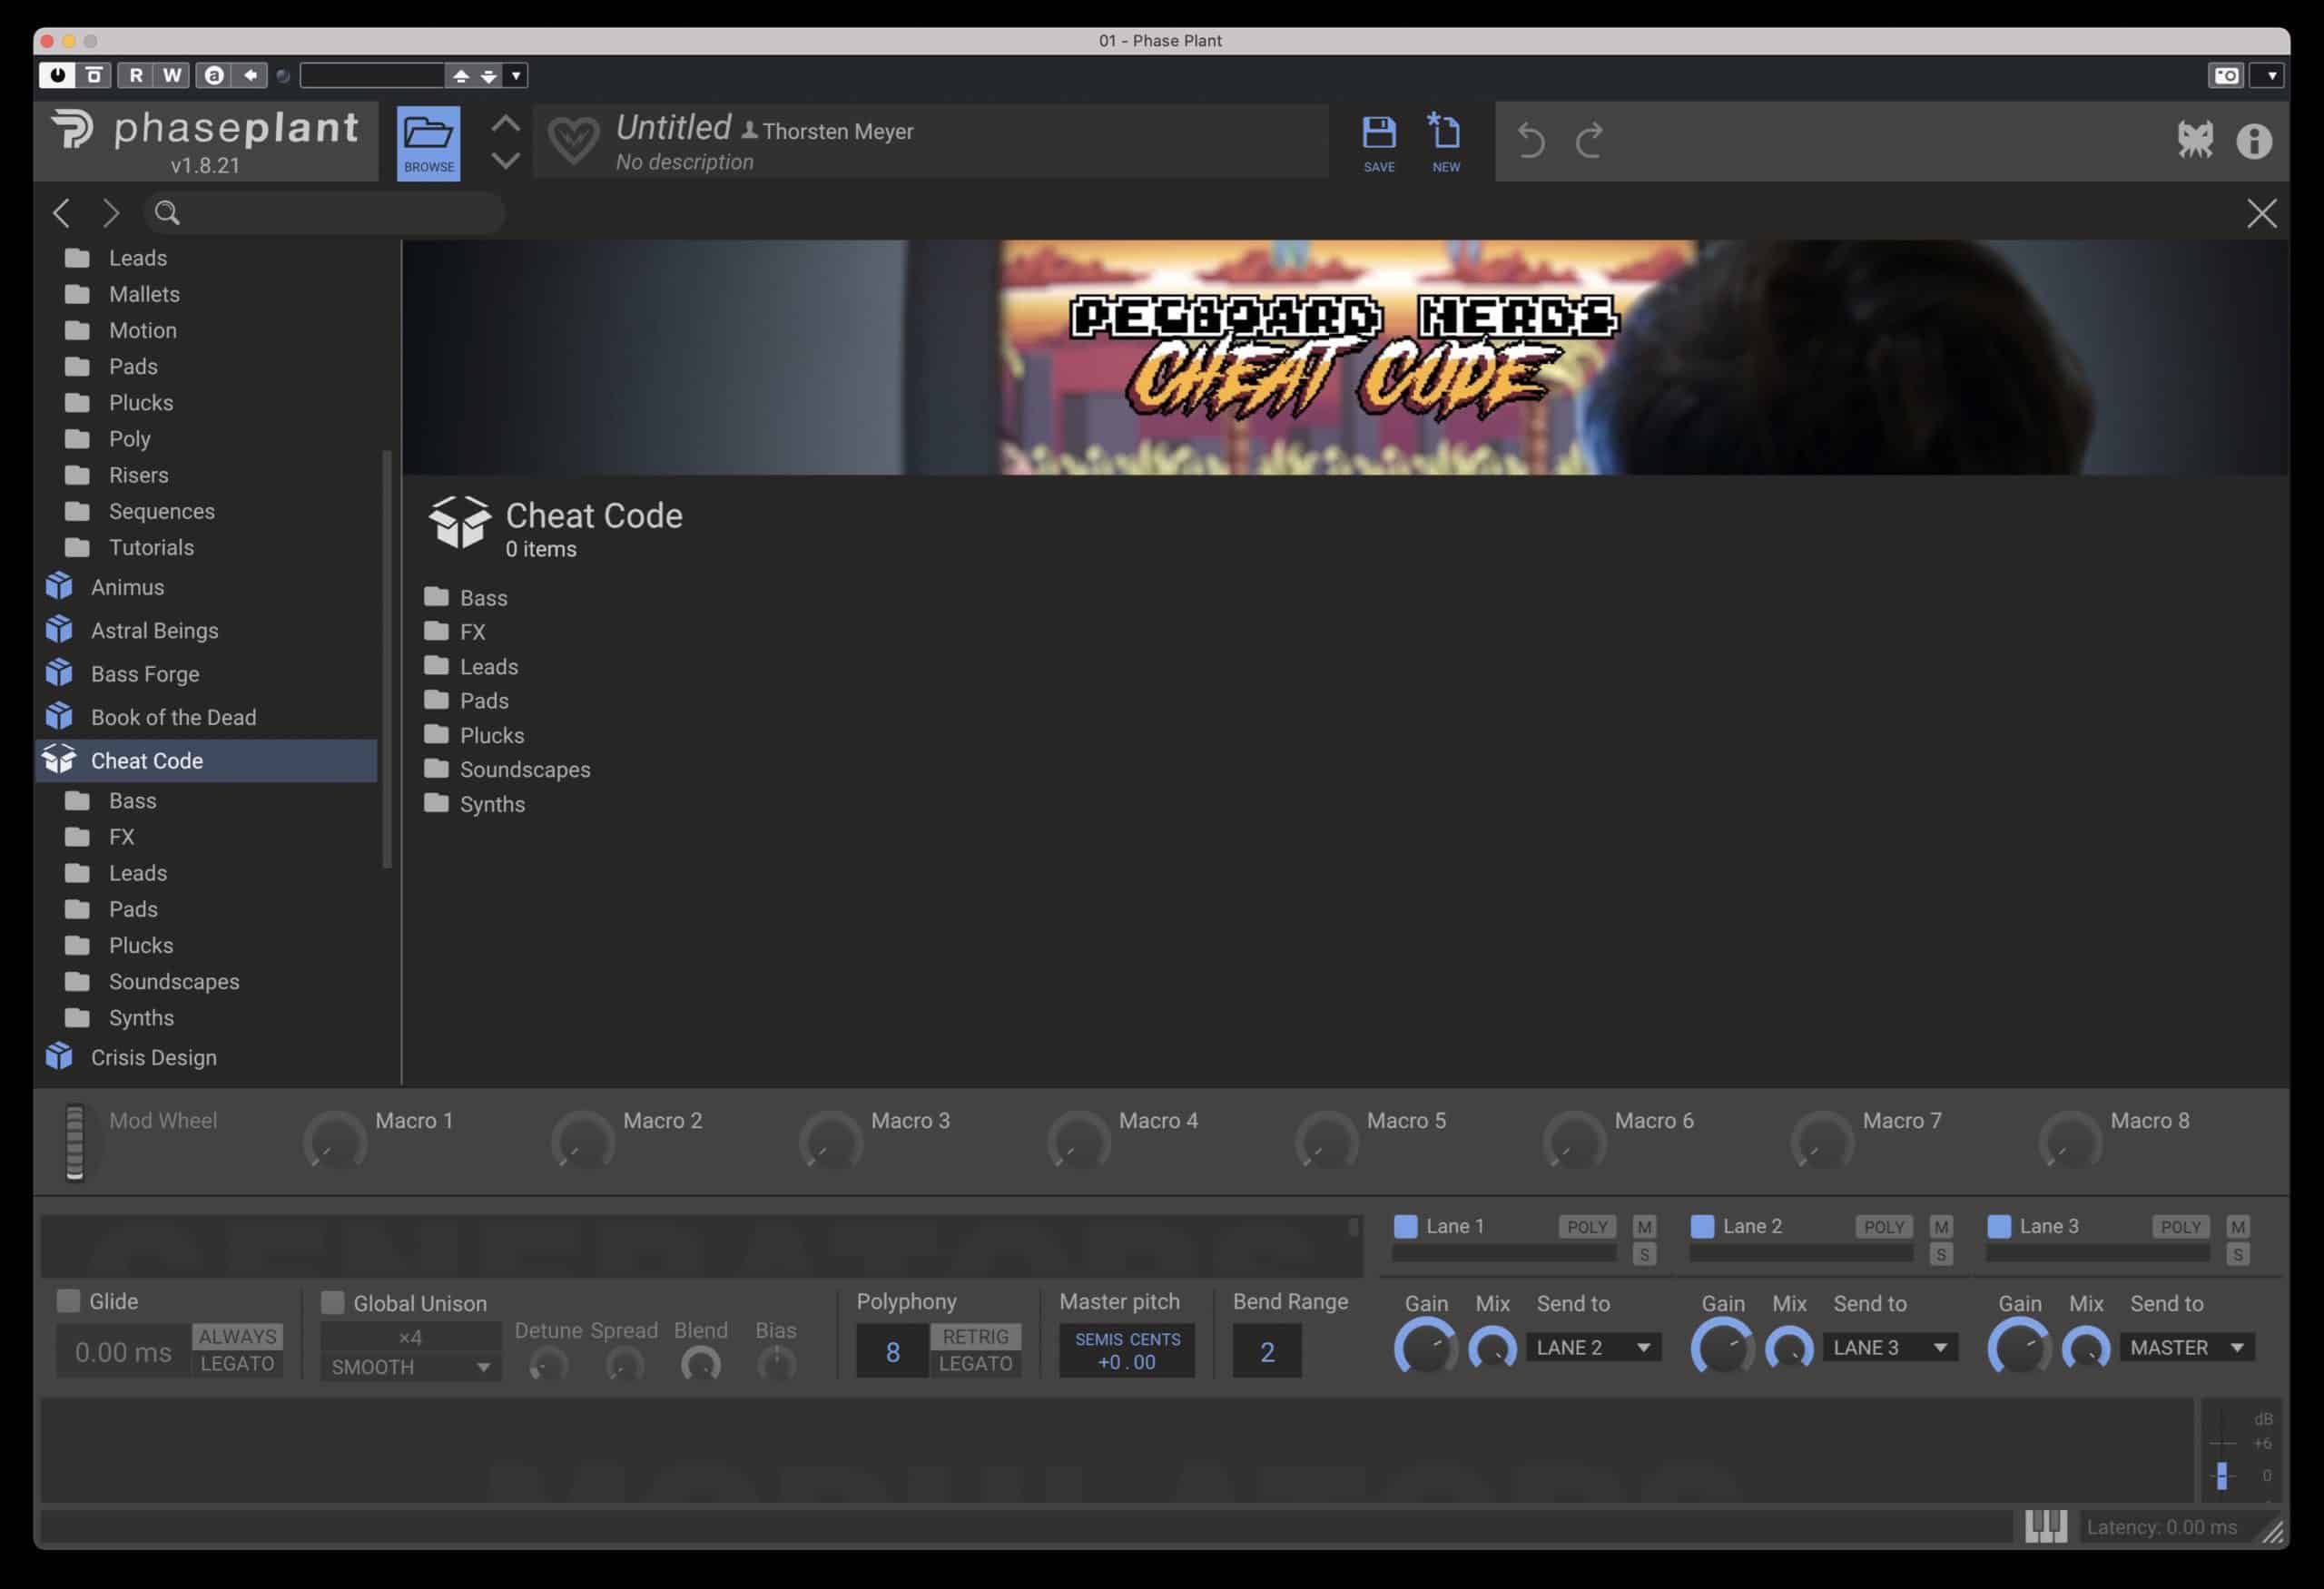Click the LEGATO glide mode button

[x=237, y=1363]
